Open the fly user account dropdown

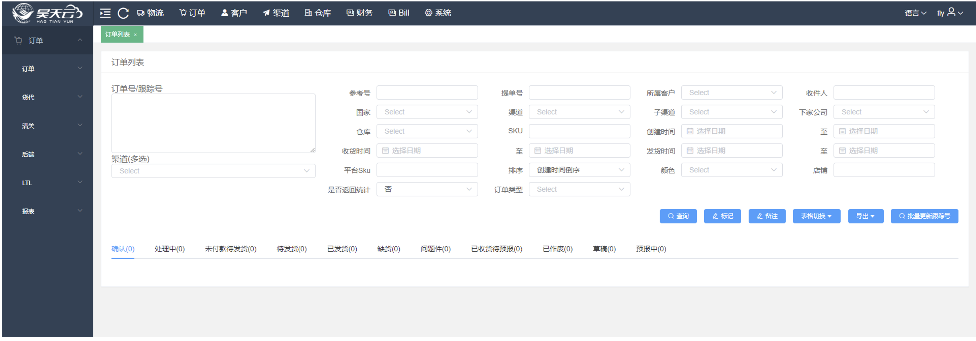pyautogui.click(x=950, y=13)
